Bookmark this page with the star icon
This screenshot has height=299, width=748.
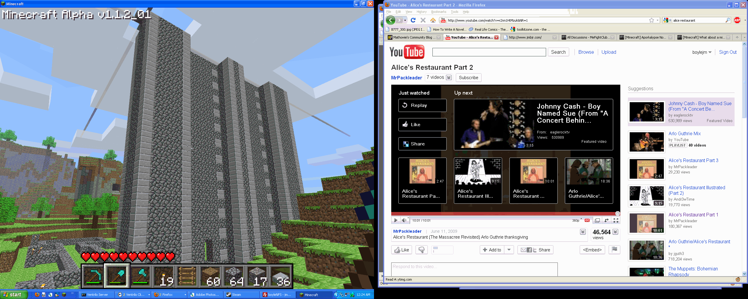[x=651, y=20]
